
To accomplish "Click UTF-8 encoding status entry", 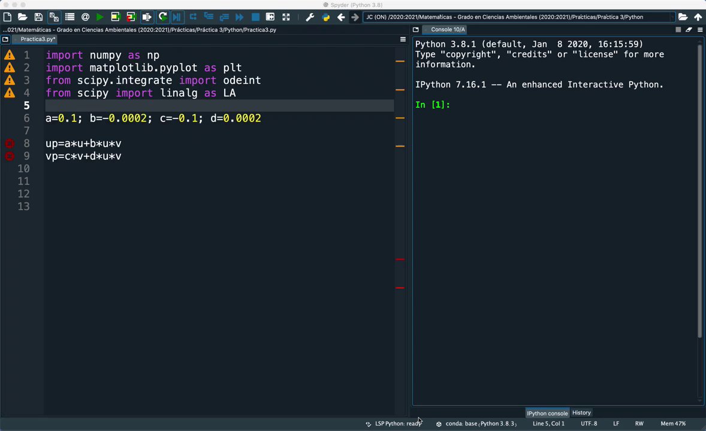I will (x=589, y=423).
